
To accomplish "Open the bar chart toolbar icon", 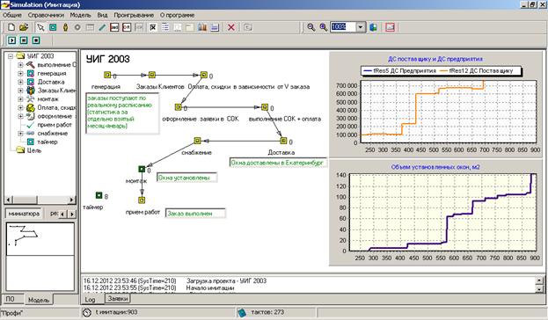I will click(202, 27).
